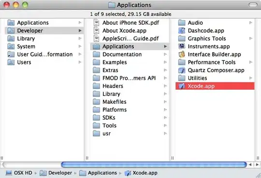The width and height of the screenshot is (261, 178).
Task: Click the Examples folder icon
Action: [x=96, y=62]
